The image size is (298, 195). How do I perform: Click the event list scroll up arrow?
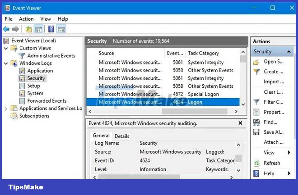click(x=243, y=52)
